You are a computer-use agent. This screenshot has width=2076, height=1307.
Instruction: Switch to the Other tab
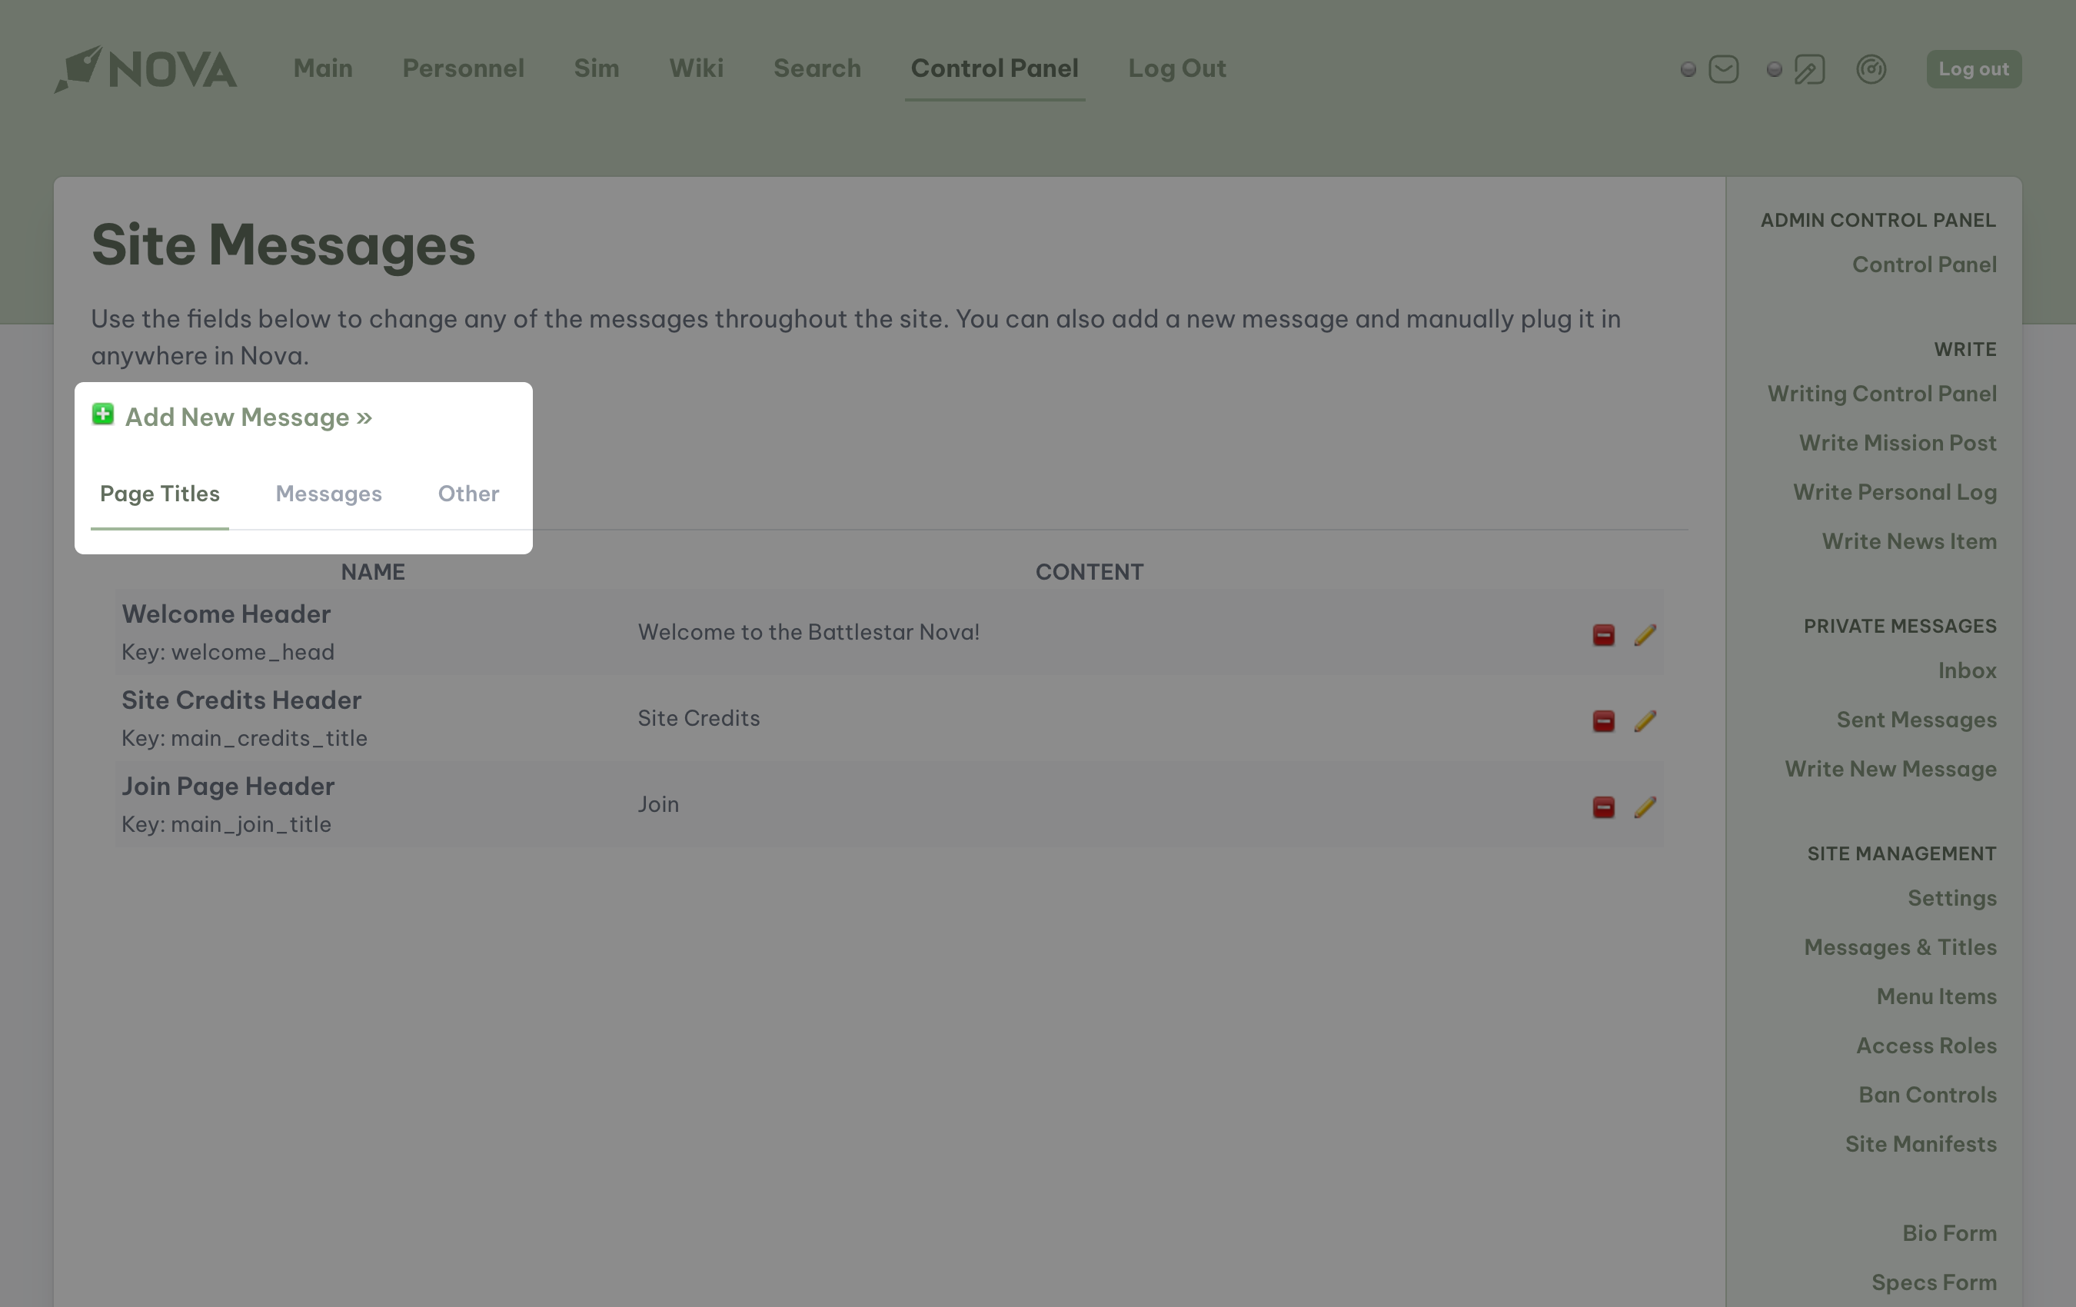coord(468,494)
